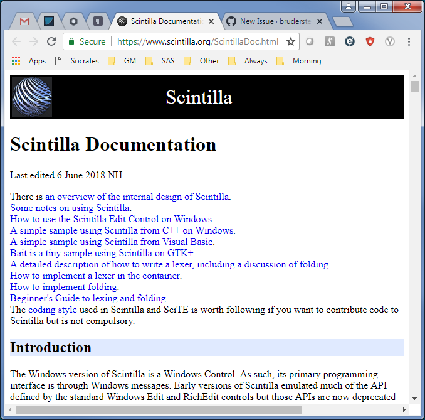The width and height of the screenshot is (425, 420).
Task: Click the Scintilla Documentation heading
Action: [113, 144]
